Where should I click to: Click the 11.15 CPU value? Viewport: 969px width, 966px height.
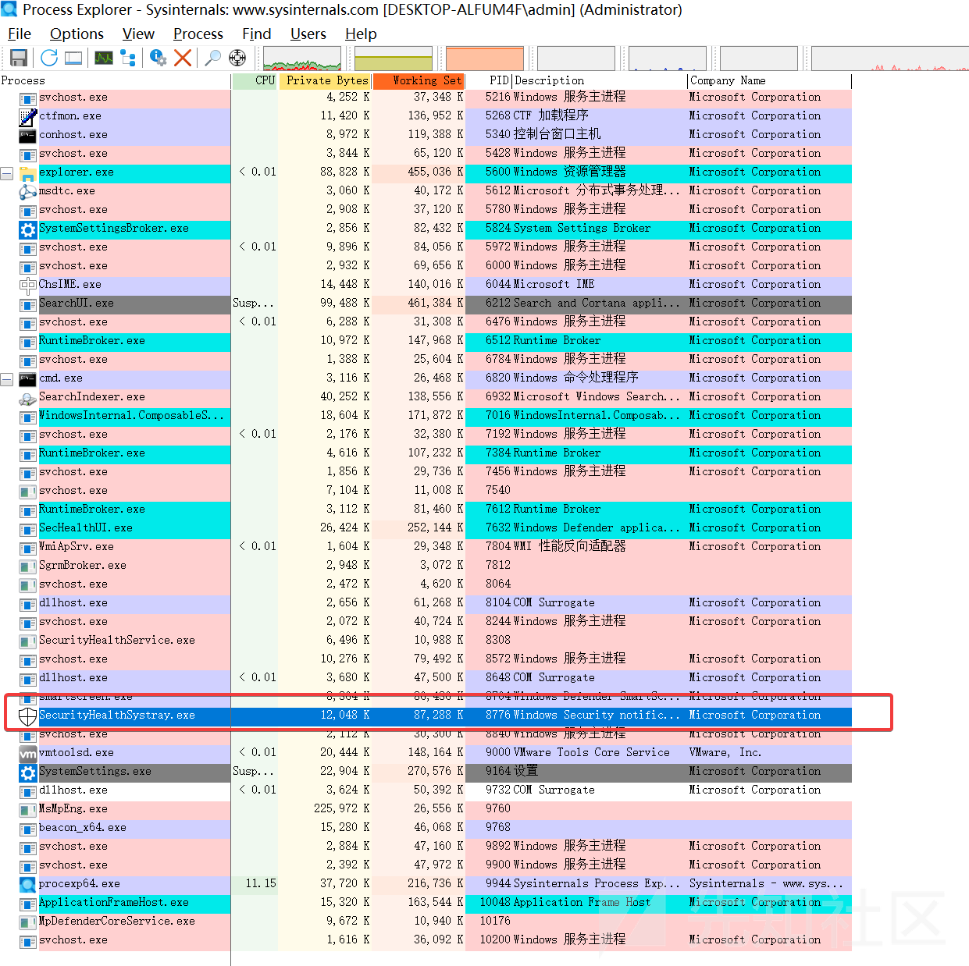coord(261,884)
